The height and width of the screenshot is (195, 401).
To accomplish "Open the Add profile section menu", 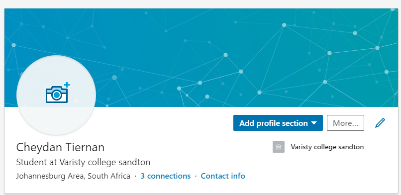I will pos(278,123).
